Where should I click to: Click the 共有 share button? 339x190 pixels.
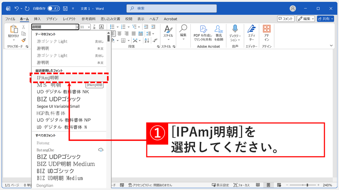pyautogui.click(x=326, y=19)
